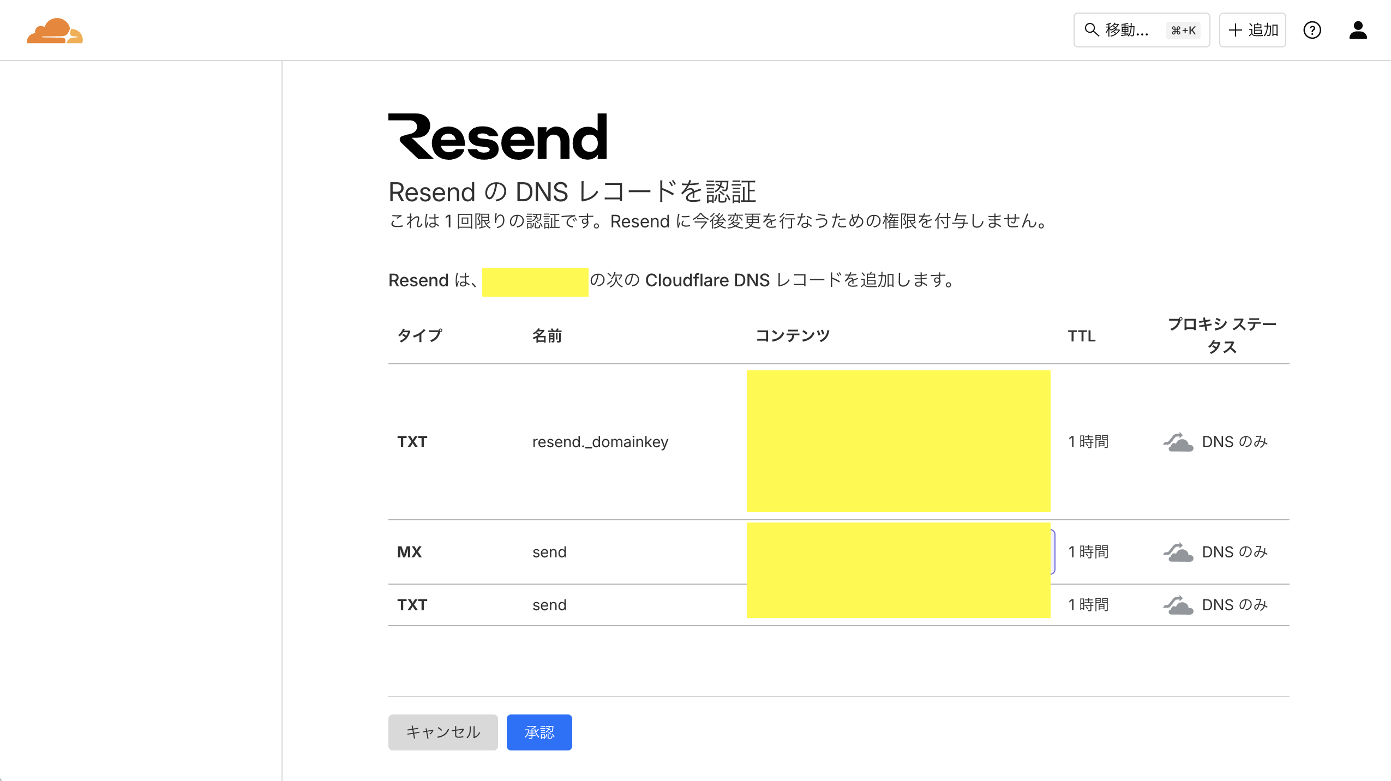Image resolution: width=1391 pixels, height=781 pixels.
Task: Toggle DNS のみ proxy status for MX send record
Action: click(1177, 552)
